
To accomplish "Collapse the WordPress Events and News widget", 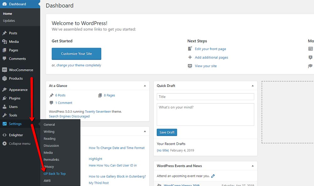I will [x=252, y=166].
